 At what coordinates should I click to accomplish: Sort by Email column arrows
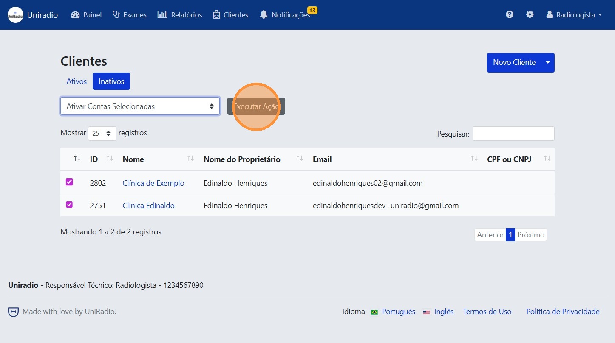coord(474,159)
